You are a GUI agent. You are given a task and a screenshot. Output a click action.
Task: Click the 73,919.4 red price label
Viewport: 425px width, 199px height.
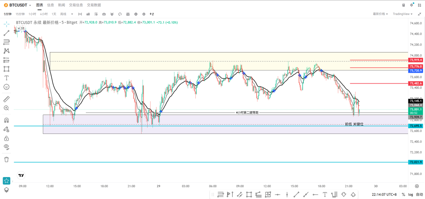416,60
